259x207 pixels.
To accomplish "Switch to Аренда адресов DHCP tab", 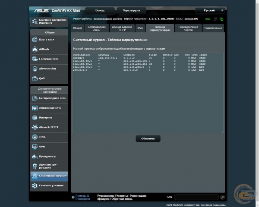I will 122,28.
